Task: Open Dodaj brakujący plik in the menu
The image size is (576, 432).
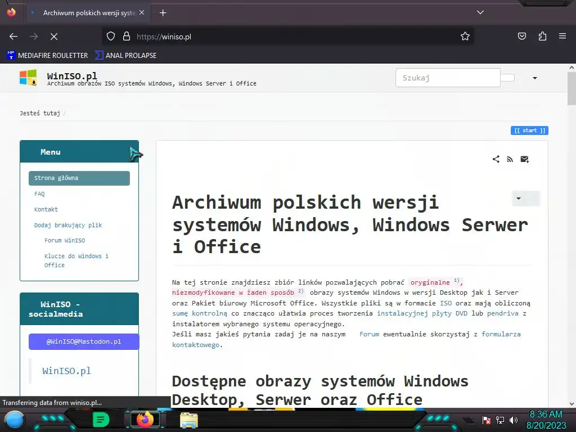Action: (68, 225)
